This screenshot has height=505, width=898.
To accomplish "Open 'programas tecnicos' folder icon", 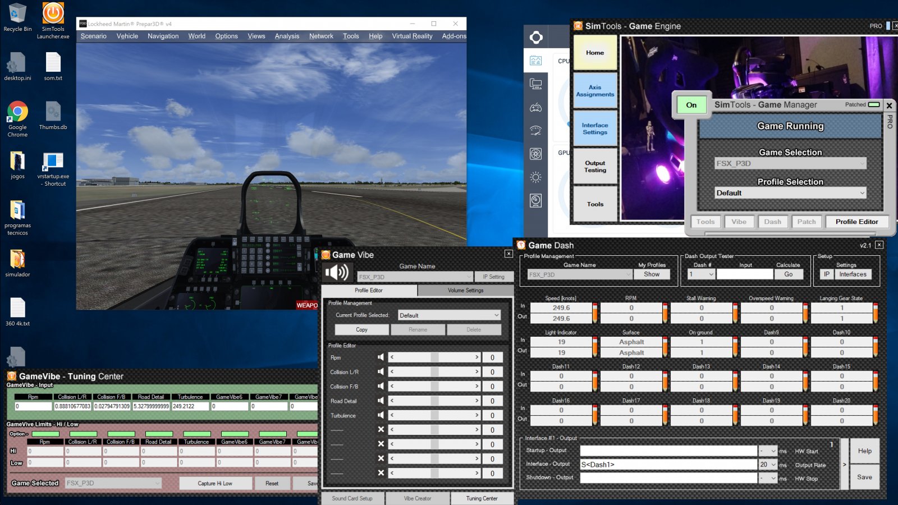I will [17, 218].
